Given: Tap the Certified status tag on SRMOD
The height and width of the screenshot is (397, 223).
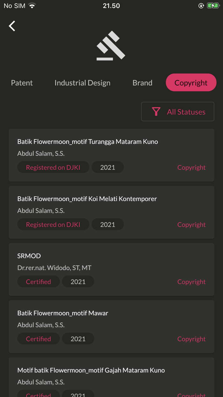Looking at the screenshot, I should pos(39,281).
